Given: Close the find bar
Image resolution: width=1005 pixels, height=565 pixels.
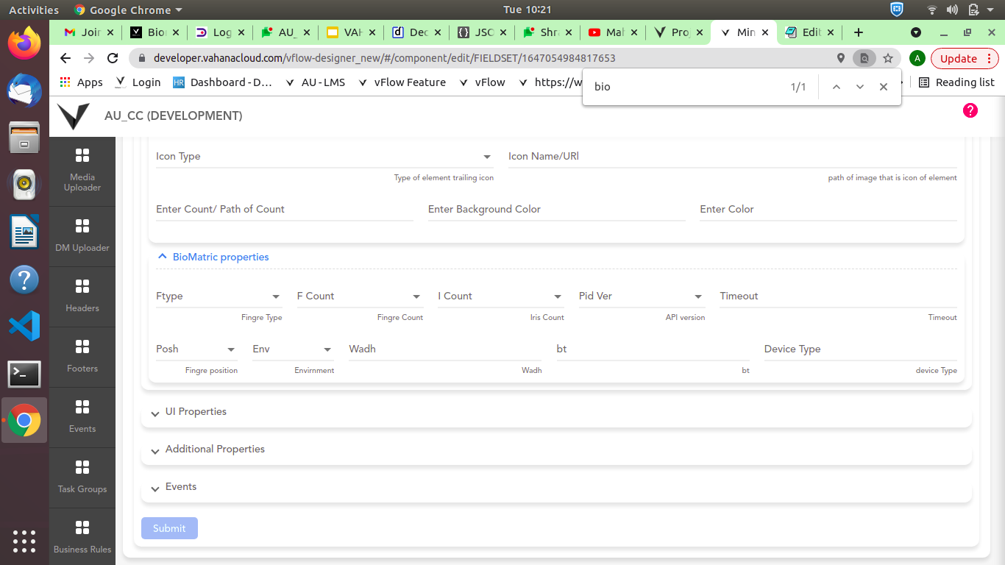Looking at the screenshot, I should click(x=884, y=87).
